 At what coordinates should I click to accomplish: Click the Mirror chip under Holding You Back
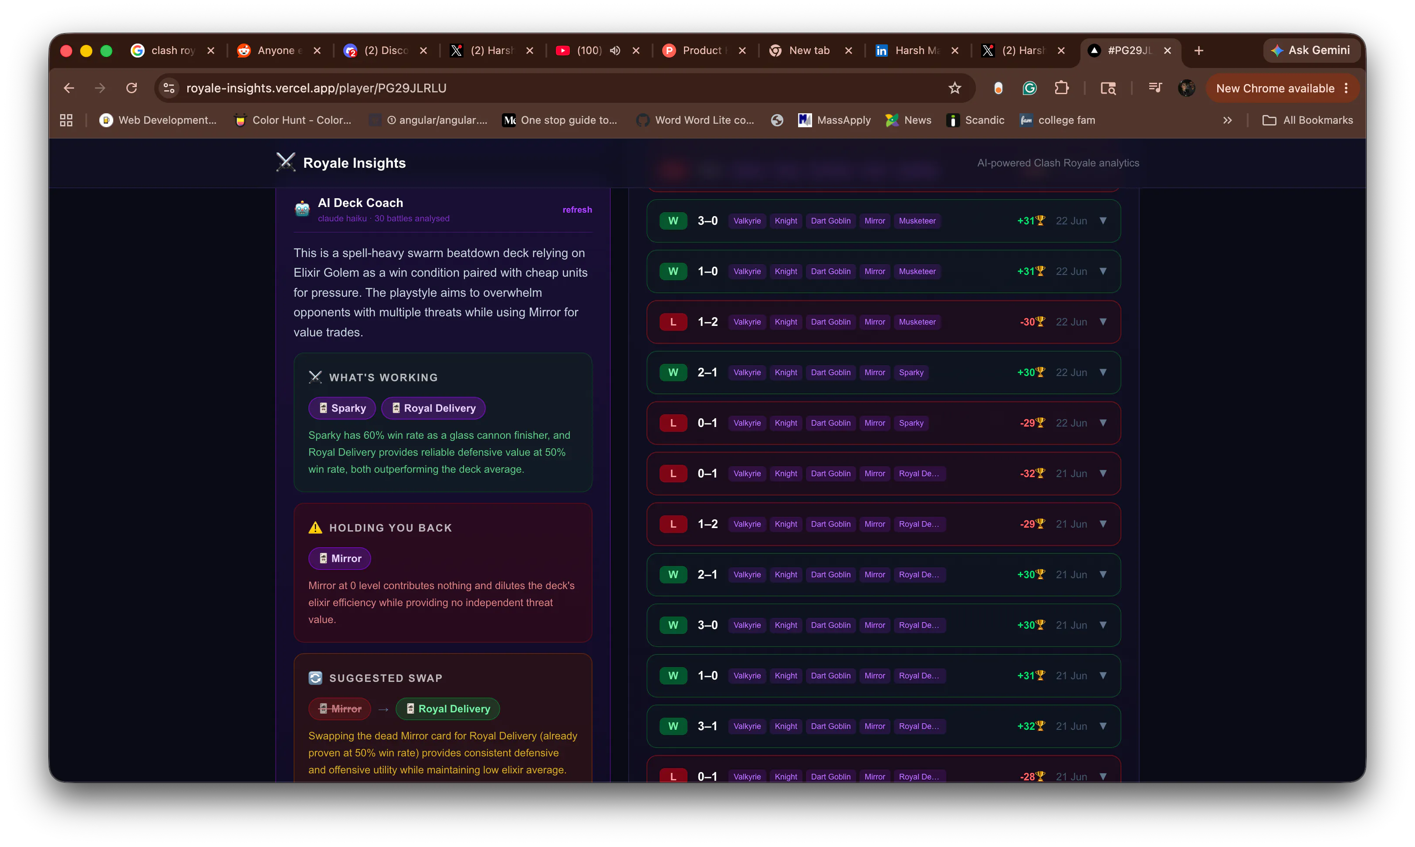[x=339, y=558]
